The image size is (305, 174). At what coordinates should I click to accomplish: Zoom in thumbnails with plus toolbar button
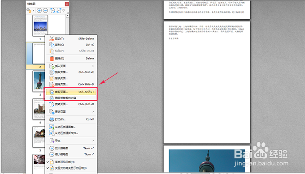click(x=39, y=10)
